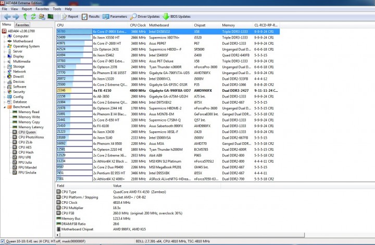Click the green monitor icon in toolbar

pos(50,16)
